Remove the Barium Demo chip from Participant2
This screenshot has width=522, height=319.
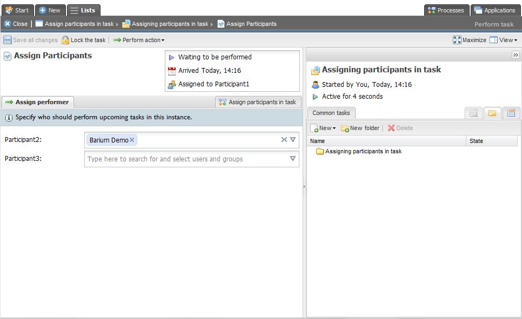132,140
